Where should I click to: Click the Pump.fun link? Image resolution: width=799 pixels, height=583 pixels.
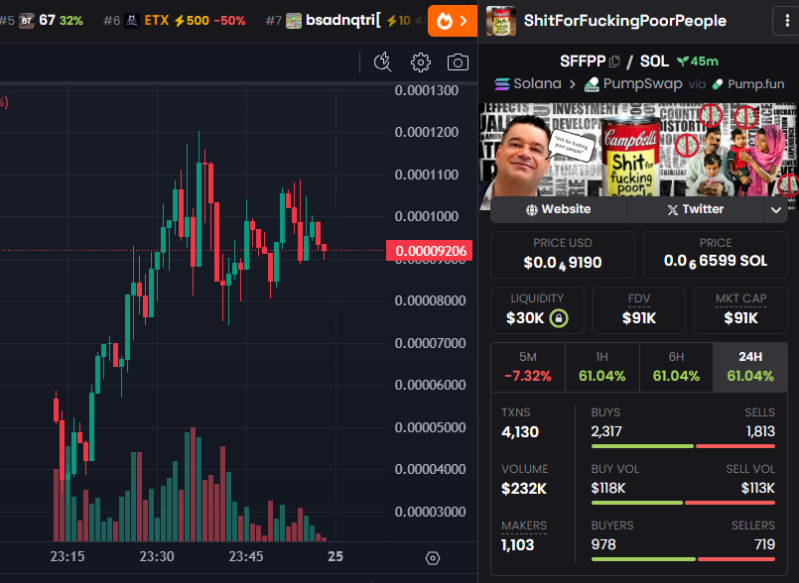748,84
